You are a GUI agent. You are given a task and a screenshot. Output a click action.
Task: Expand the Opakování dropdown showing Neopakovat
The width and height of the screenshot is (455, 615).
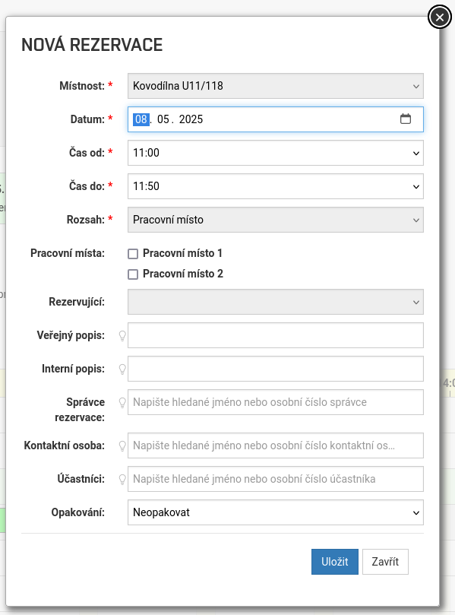coord(276,512)
